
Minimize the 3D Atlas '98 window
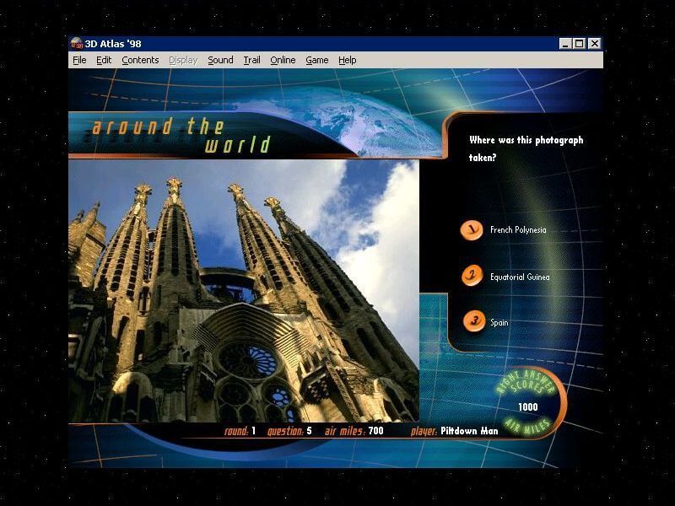564,44
